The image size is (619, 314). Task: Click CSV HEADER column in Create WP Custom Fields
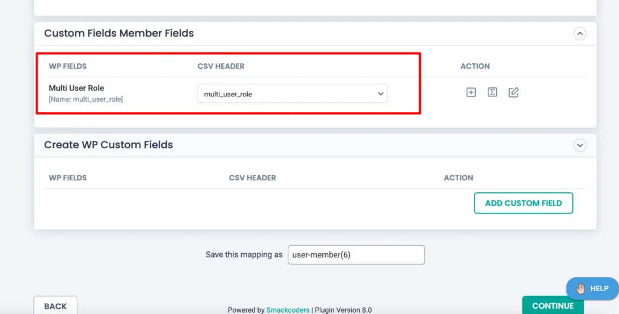(x=252, y=178)
